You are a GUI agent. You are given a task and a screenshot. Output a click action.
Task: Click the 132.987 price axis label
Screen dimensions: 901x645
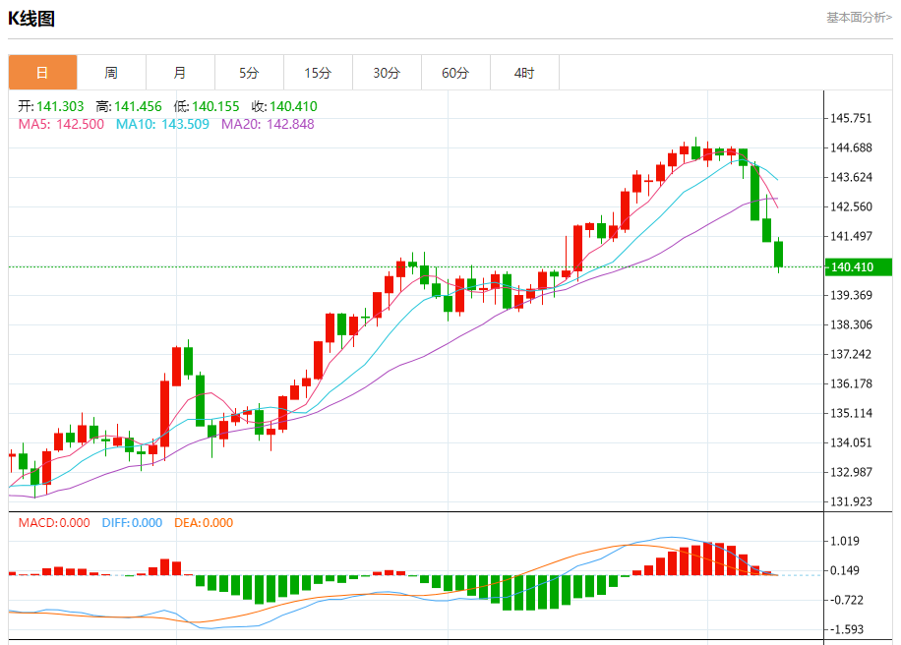tap(851, 472)
